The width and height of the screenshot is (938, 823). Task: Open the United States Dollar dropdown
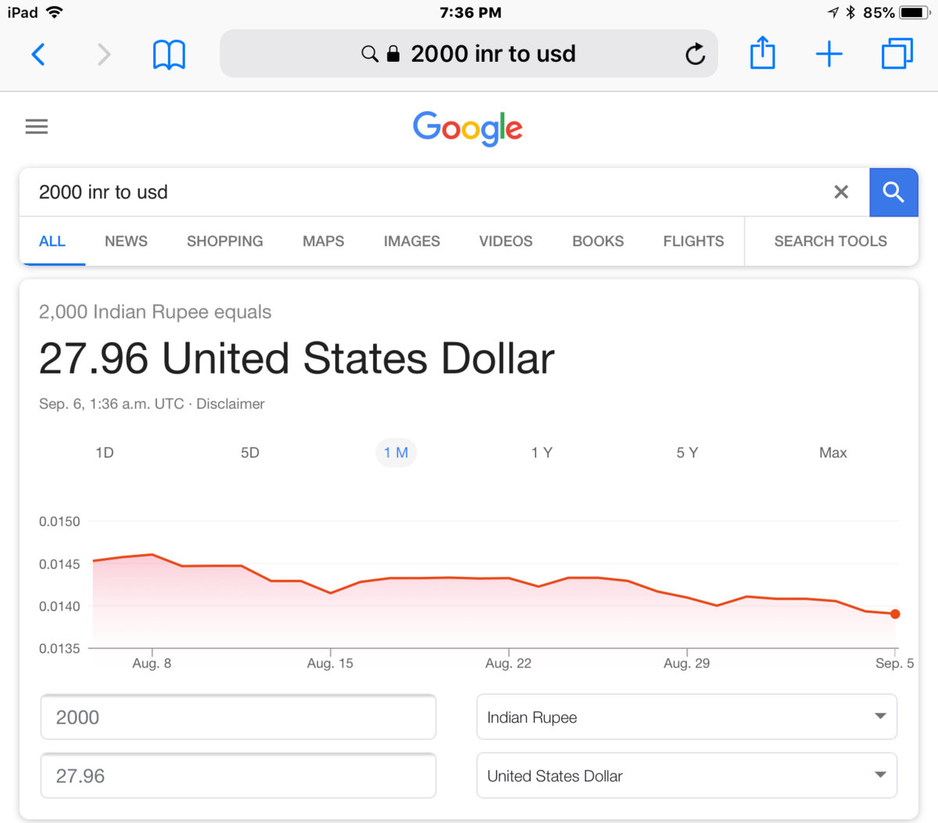[x=686, y=775]
